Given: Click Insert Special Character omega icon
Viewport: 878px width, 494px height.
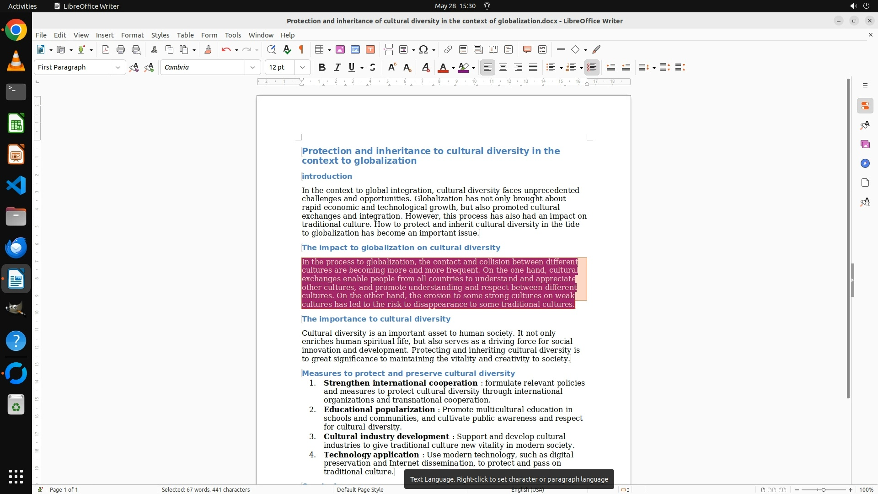Looking at the screenshot, I should click(423, 49).
